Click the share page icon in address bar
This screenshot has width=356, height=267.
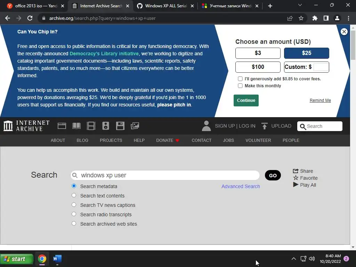(x=290, y=18)
